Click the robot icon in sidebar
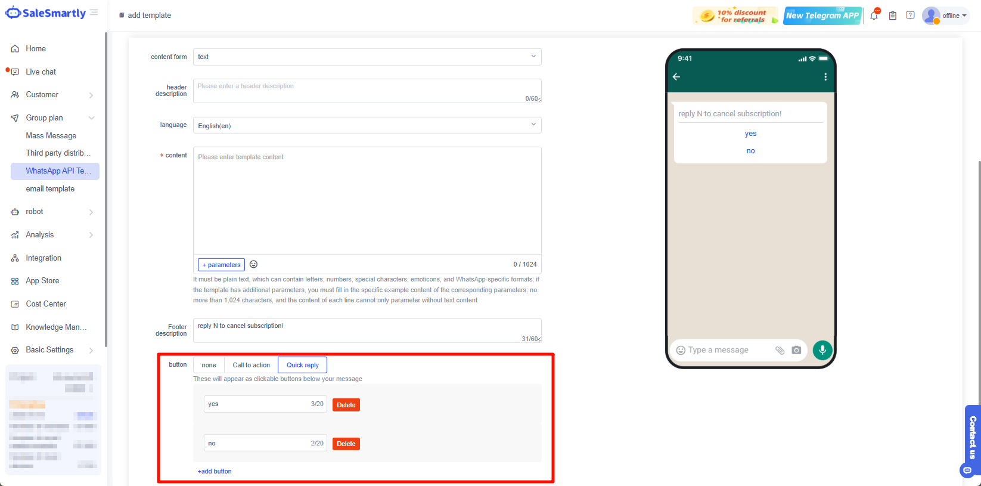981x486 pixels. tap(15, 212)
